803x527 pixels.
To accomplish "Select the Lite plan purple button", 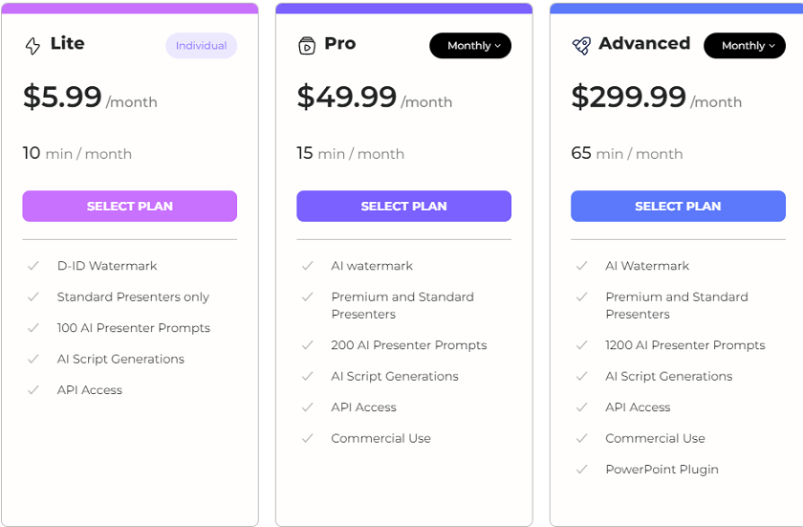I will click(130, 206).
